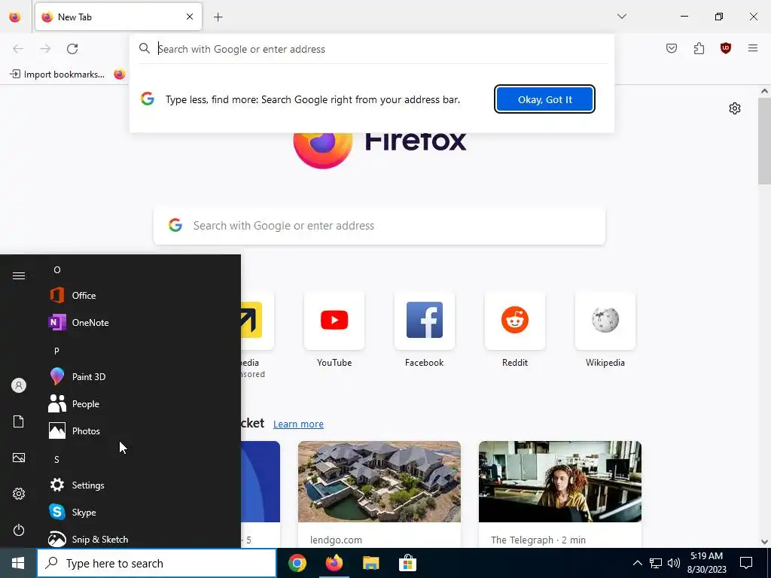Go back with the back arrow
Viewport: 771px width, 578px height.
point(18,49)
